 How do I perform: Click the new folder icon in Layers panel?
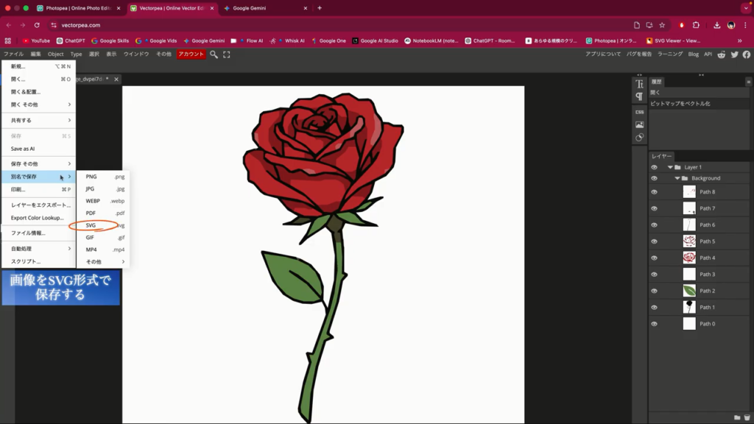tap(737, 418)
